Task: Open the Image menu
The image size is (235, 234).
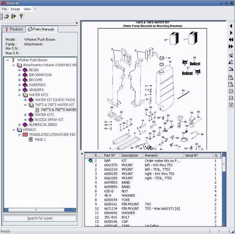Action: (x=15, y=9)
